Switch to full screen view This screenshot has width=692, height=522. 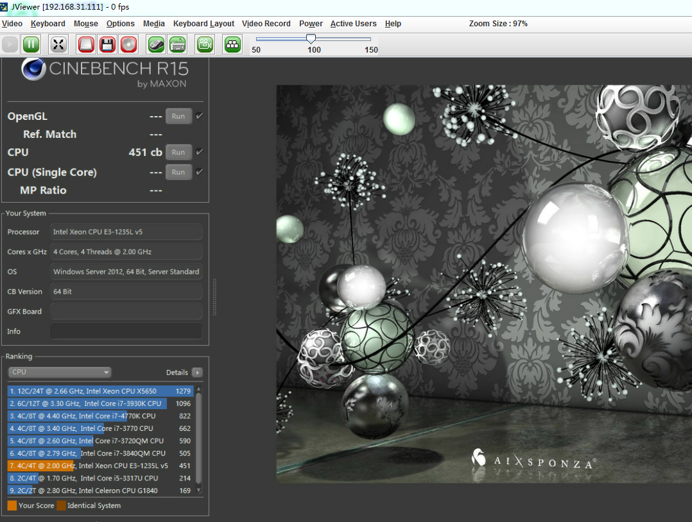pos(58,44)
